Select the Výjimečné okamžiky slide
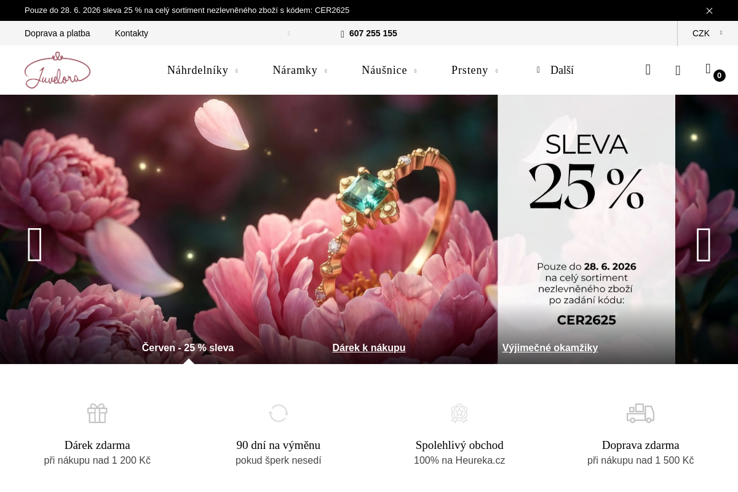Image resolution: width=738 pixels, height=492 pixels. pyautogui.click(x=550, y=348)
